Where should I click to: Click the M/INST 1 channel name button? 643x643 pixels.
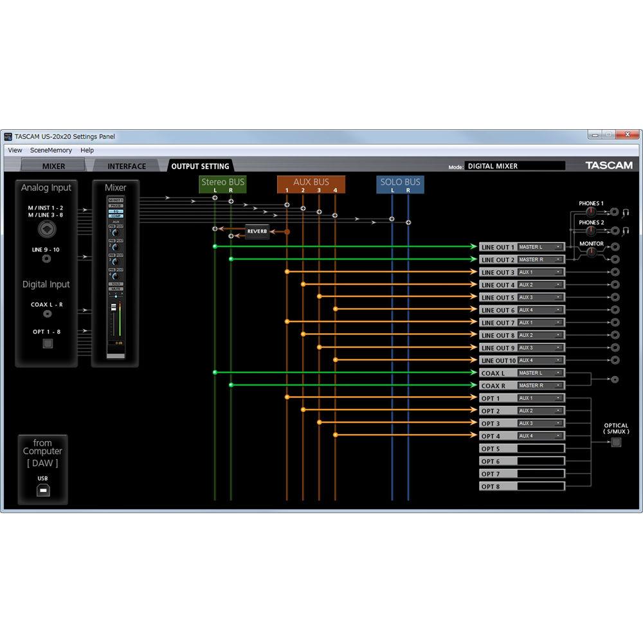click(x=115, y=199)
